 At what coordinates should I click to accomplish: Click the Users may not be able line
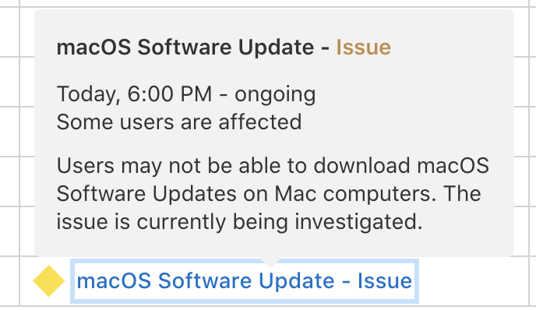(273, 166)
